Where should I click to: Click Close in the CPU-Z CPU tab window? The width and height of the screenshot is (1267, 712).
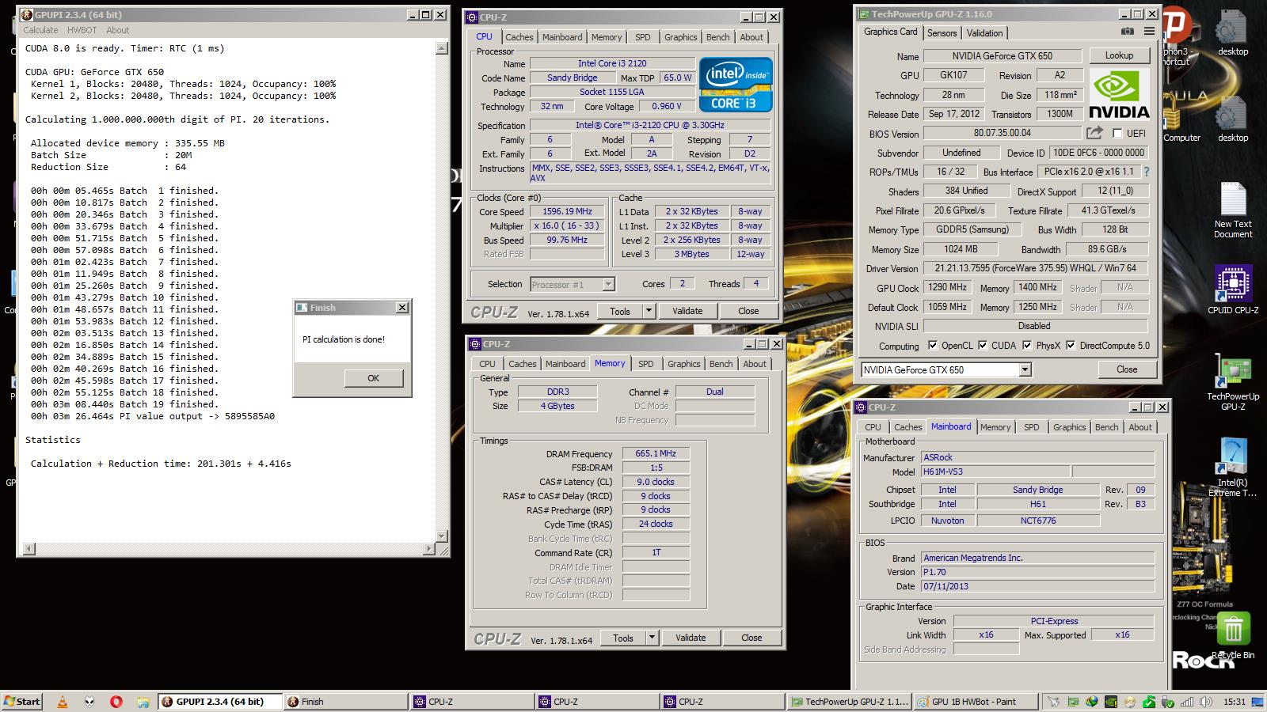click(748, 311)
